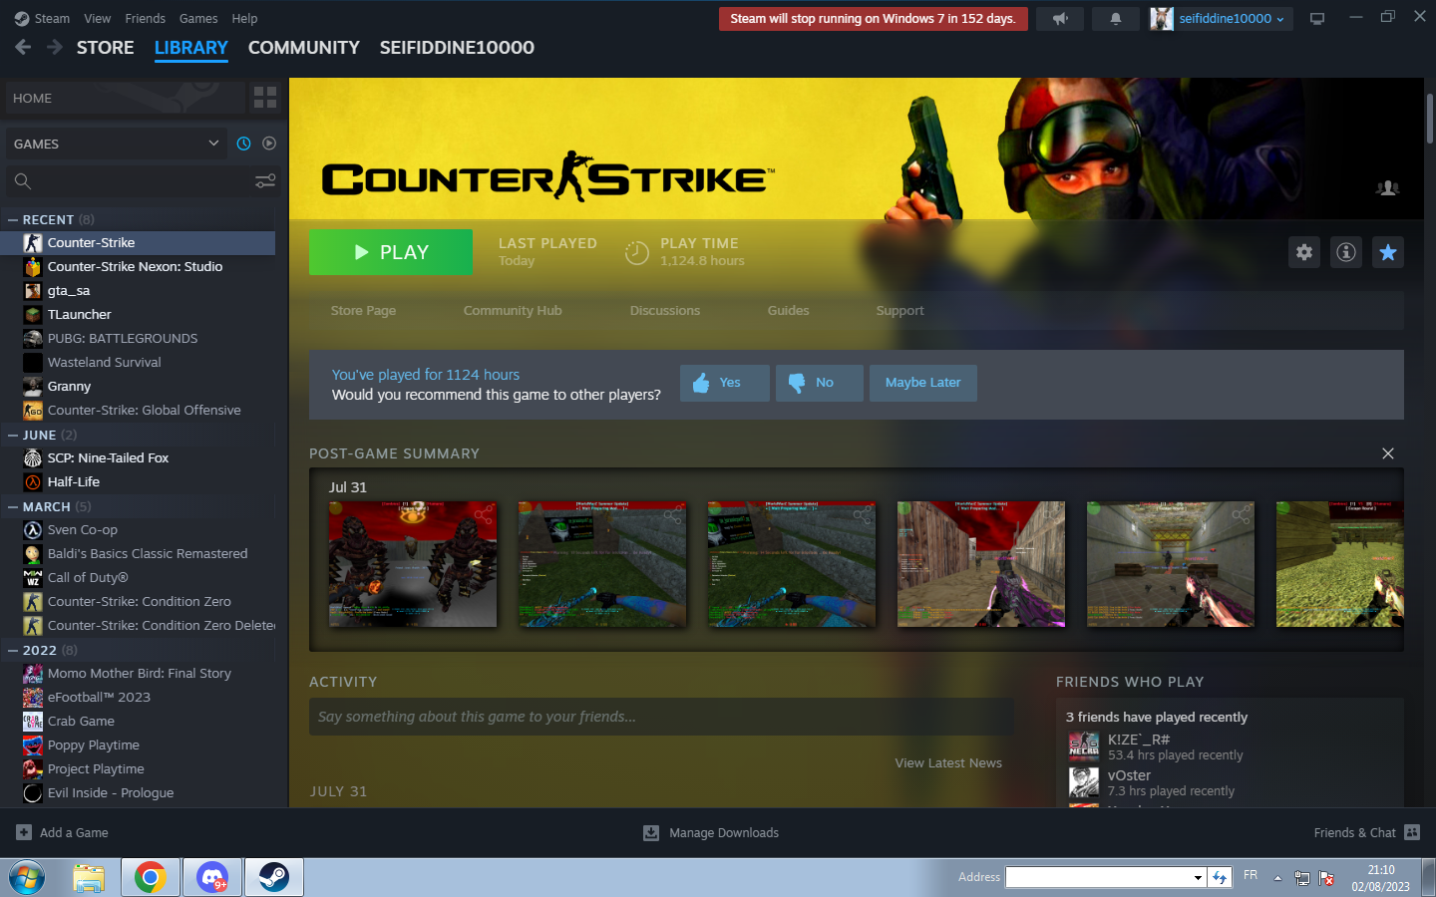1436x897 pixels.
Task: Open the GAMES collection dropdown
Action: (x=117, y=144)
